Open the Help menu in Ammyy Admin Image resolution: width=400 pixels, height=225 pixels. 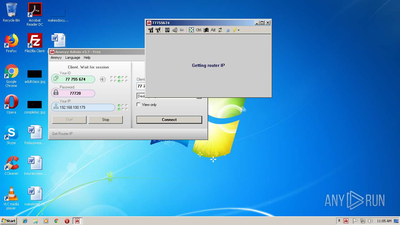point(87,57)
